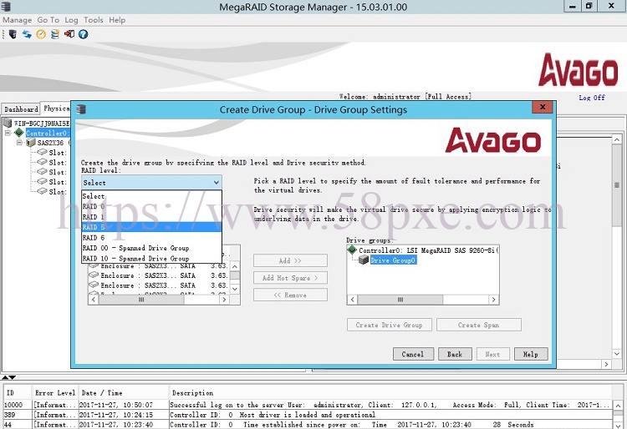Screen dimensions: 627x429
Task: Click the log pane collapse arrows
Action: [9, 377]
